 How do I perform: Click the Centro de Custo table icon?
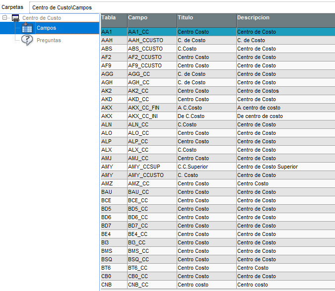[x=15, y=18]
